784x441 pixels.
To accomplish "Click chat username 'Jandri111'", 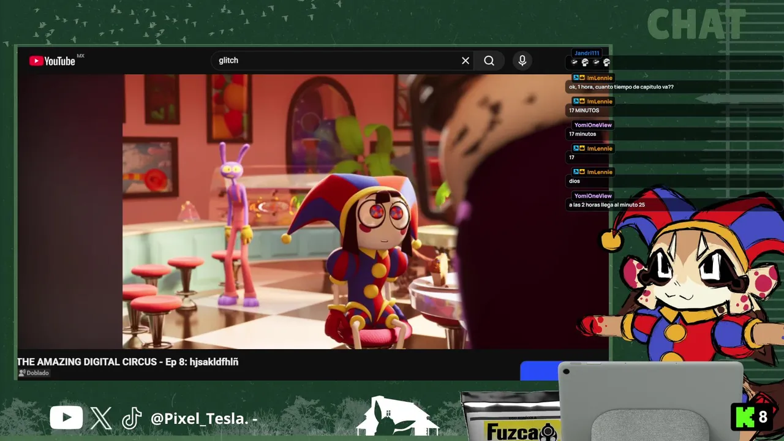I will point(587,53).
